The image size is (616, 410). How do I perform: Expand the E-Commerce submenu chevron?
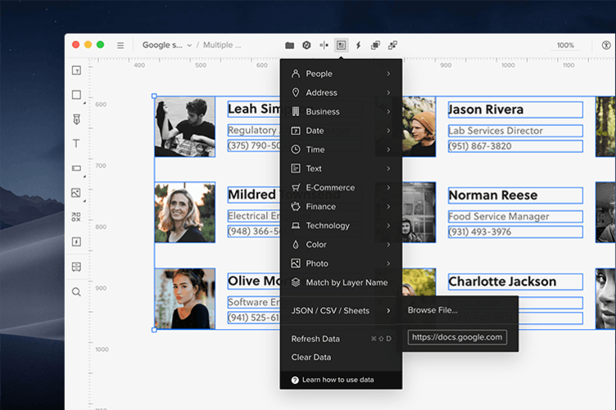point(388,187)
